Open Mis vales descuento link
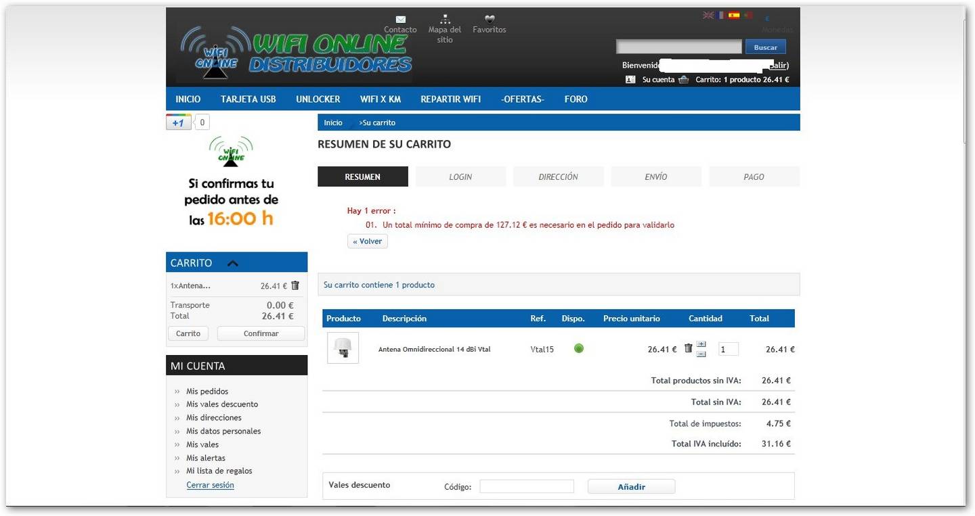Viewport: 975px width, 516px height. pyautogui.click(x=222, y=404)
